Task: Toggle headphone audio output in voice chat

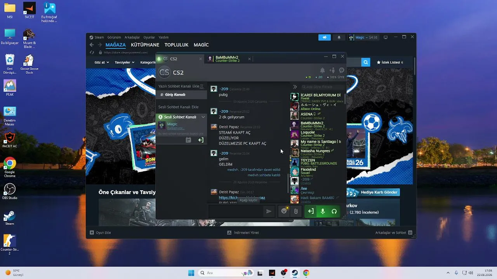Action: (x=334, y=211)
